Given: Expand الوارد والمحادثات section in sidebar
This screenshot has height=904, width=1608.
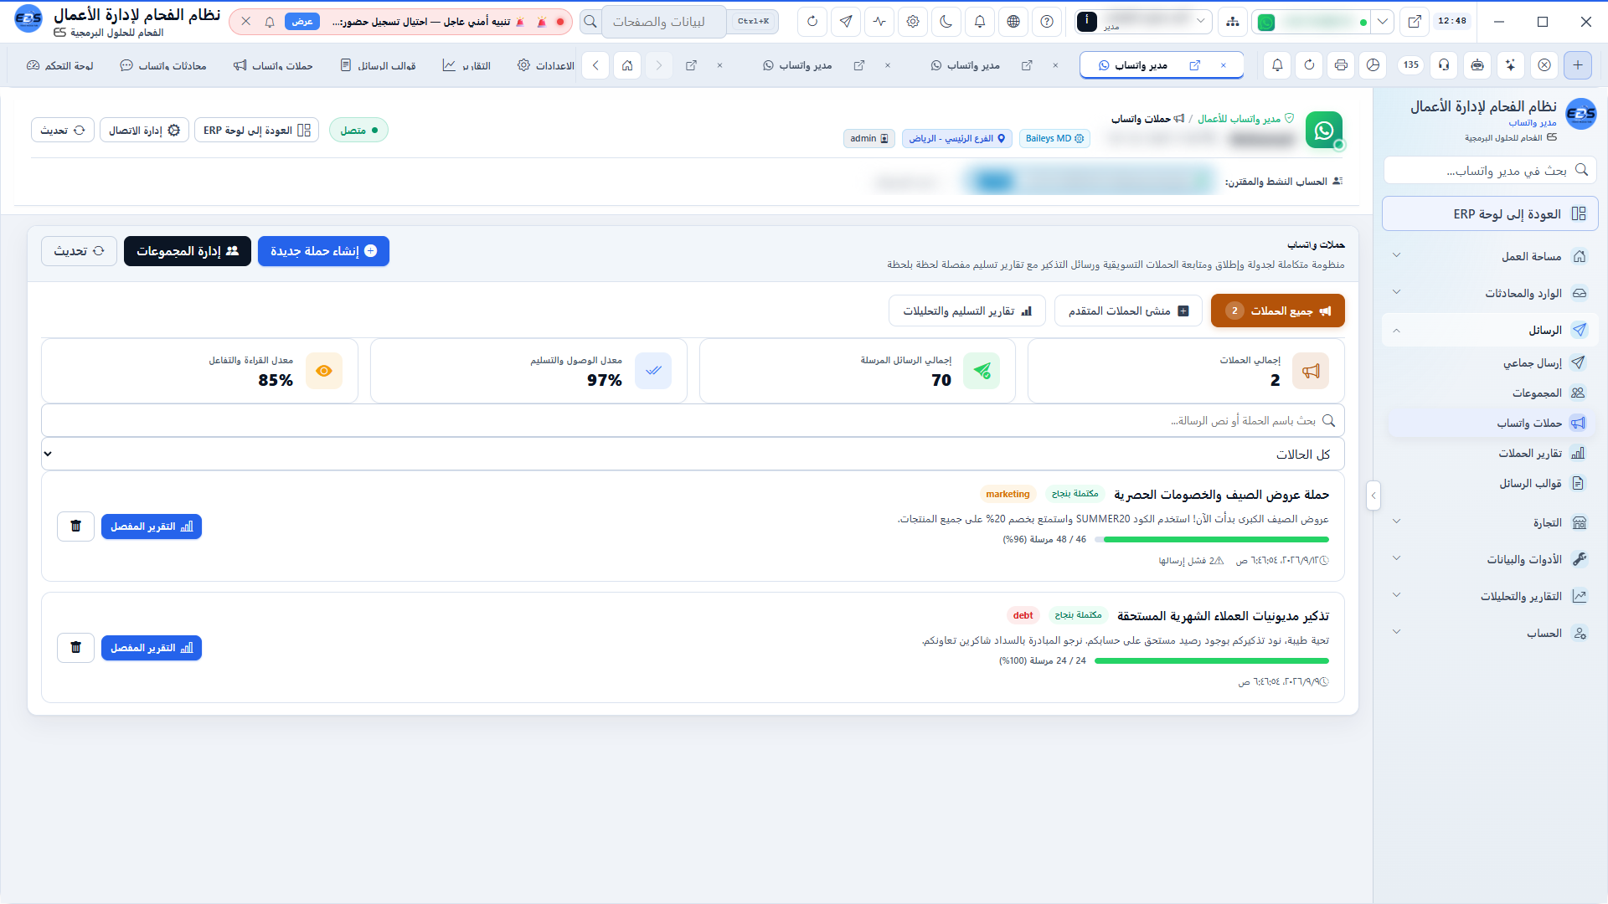Looking at the screenshot, I should [1490, 293].
